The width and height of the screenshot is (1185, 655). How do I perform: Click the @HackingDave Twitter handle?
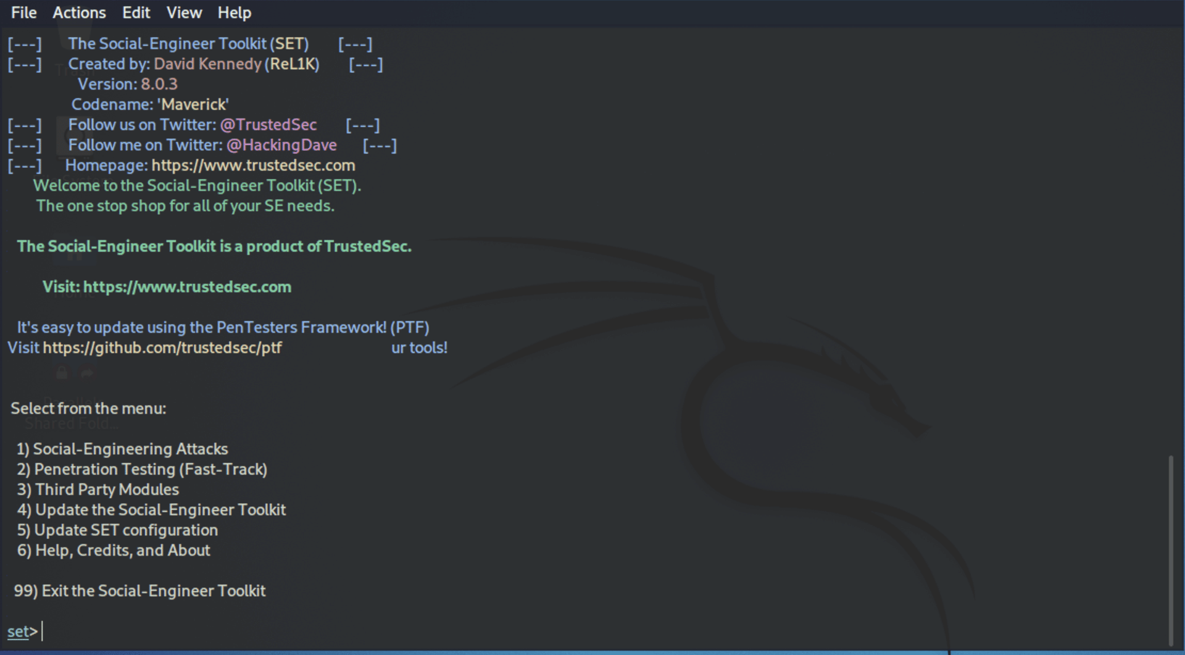tap(281, 145)
